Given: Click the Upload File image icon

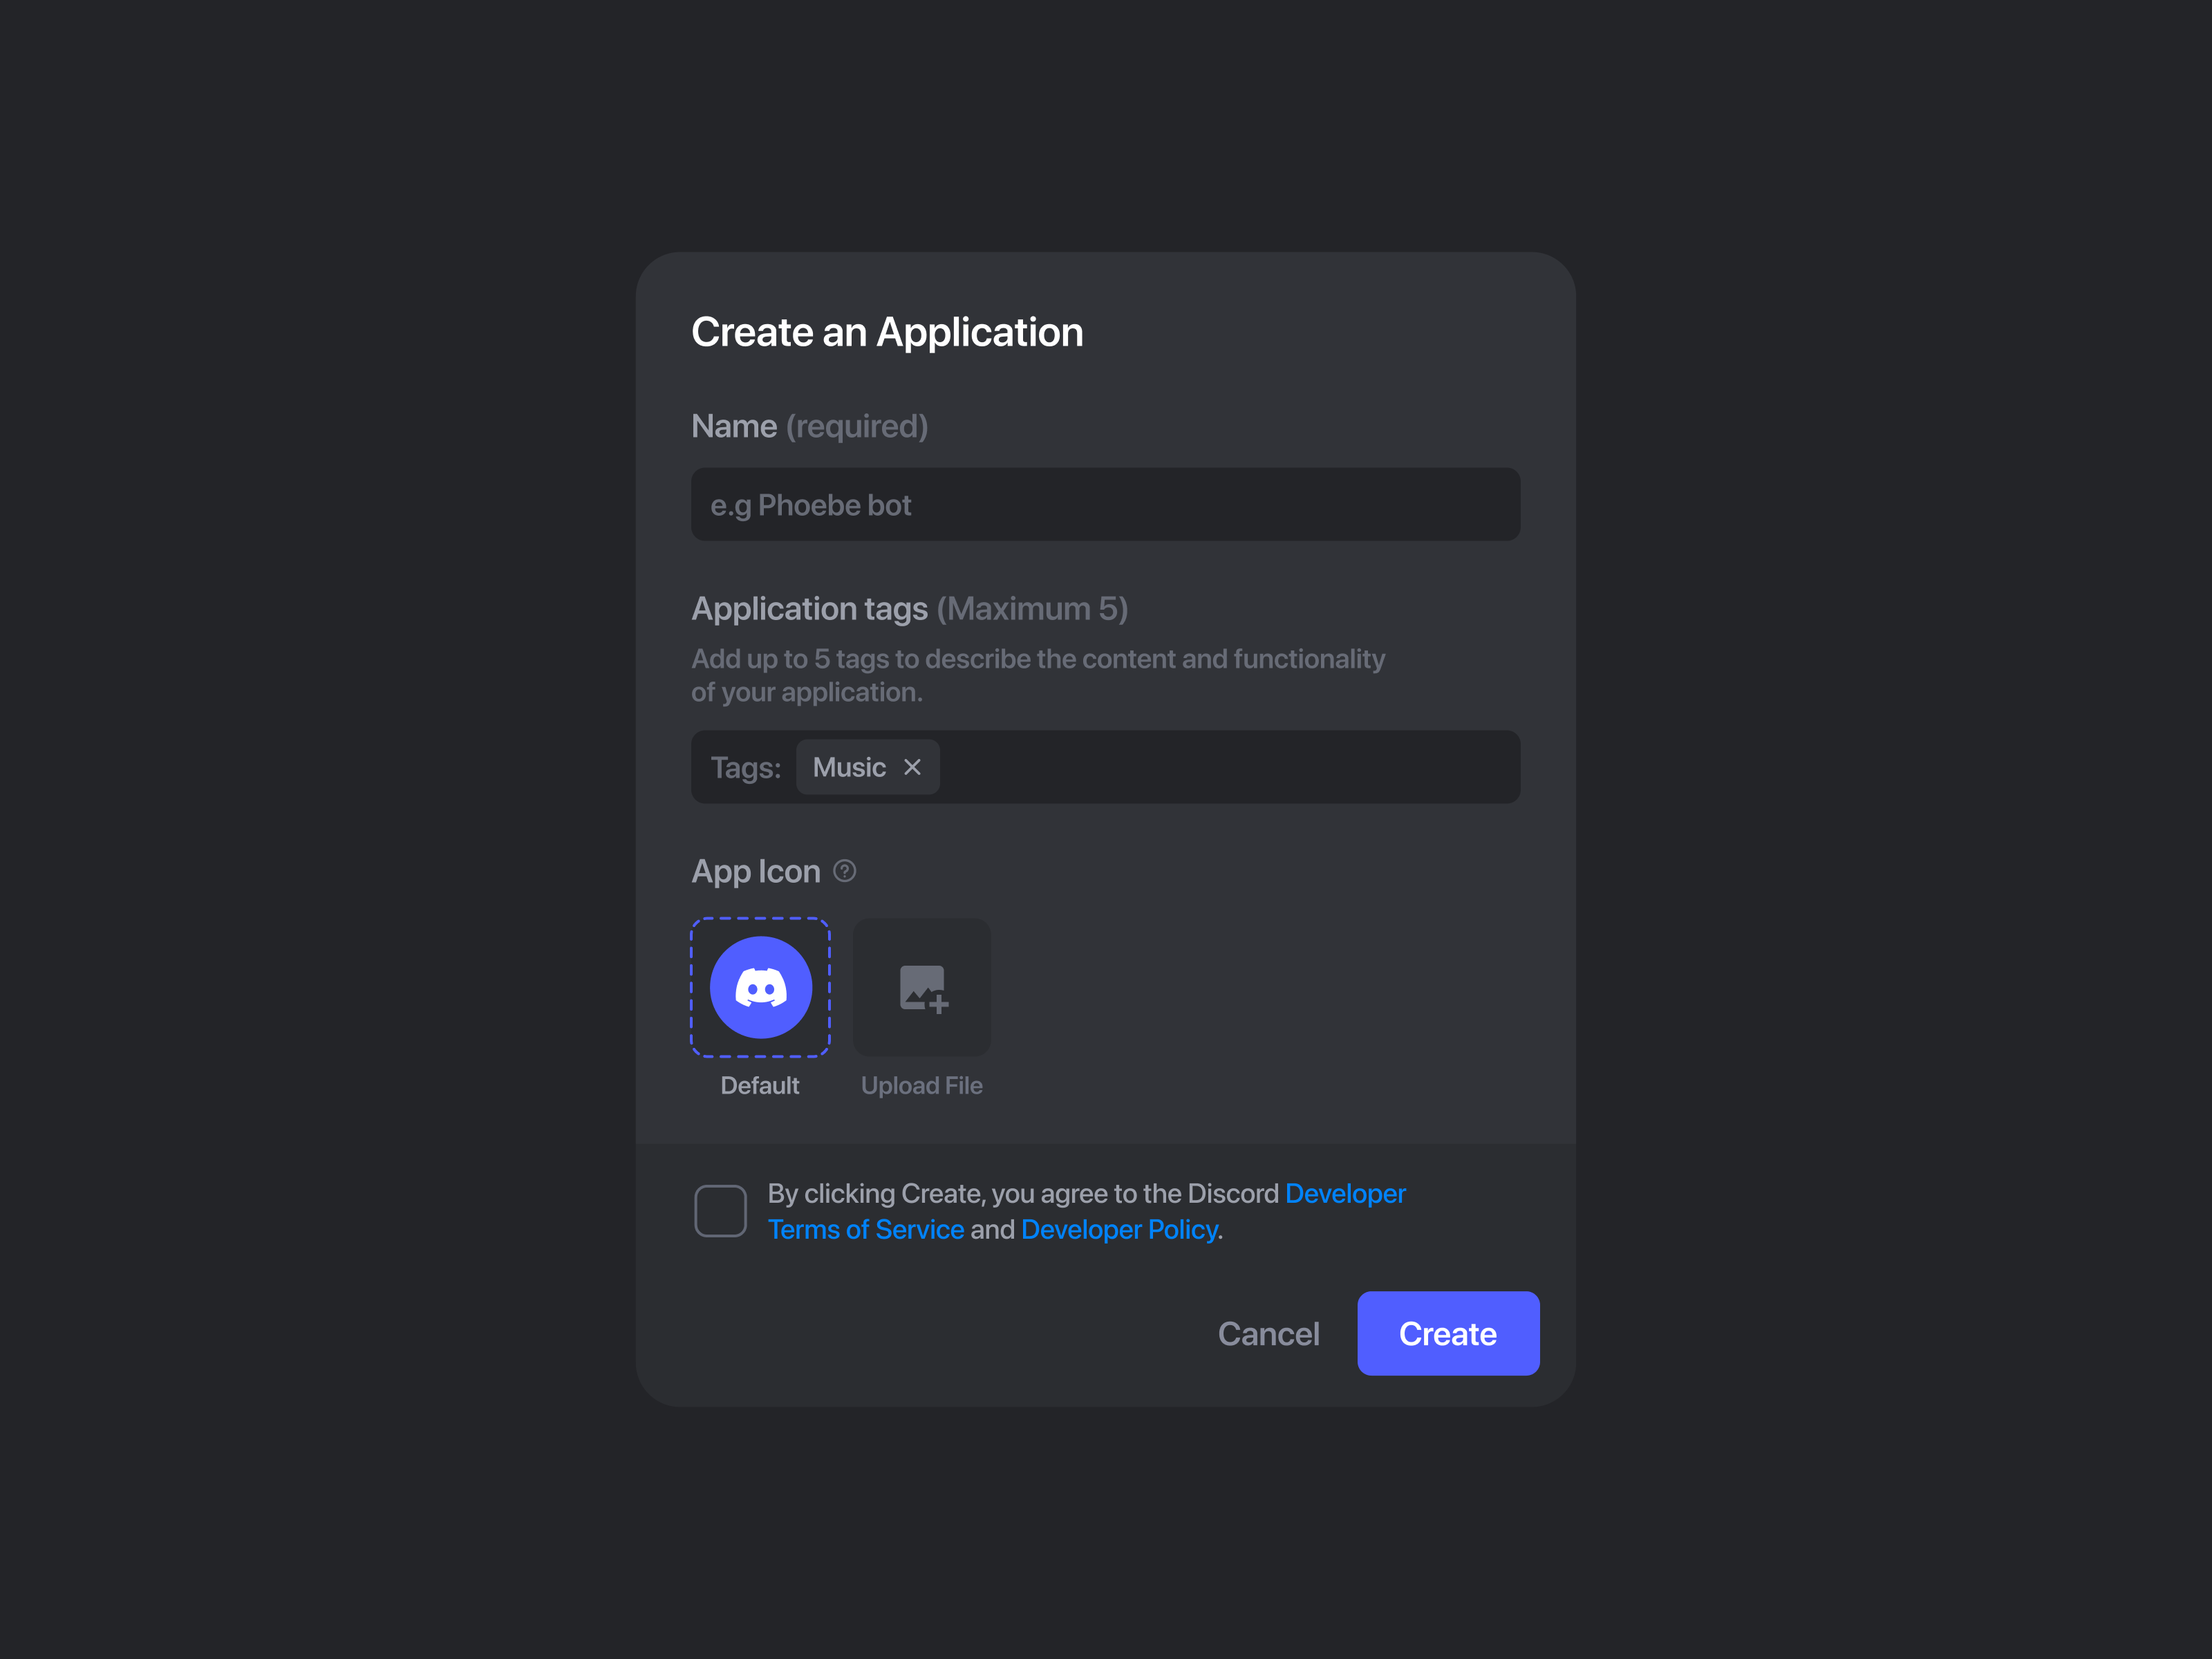Looking at the screenshot, I should [922, 987].
